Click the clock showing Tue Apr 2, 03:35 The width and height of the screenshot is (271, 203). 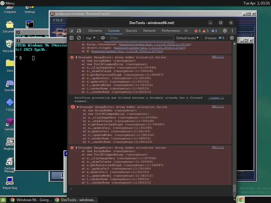coord(256,3)
